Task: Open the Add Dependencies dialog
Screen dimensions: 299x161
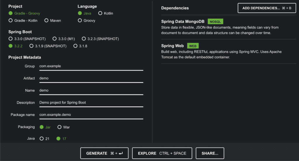Action: coord(267,8)
